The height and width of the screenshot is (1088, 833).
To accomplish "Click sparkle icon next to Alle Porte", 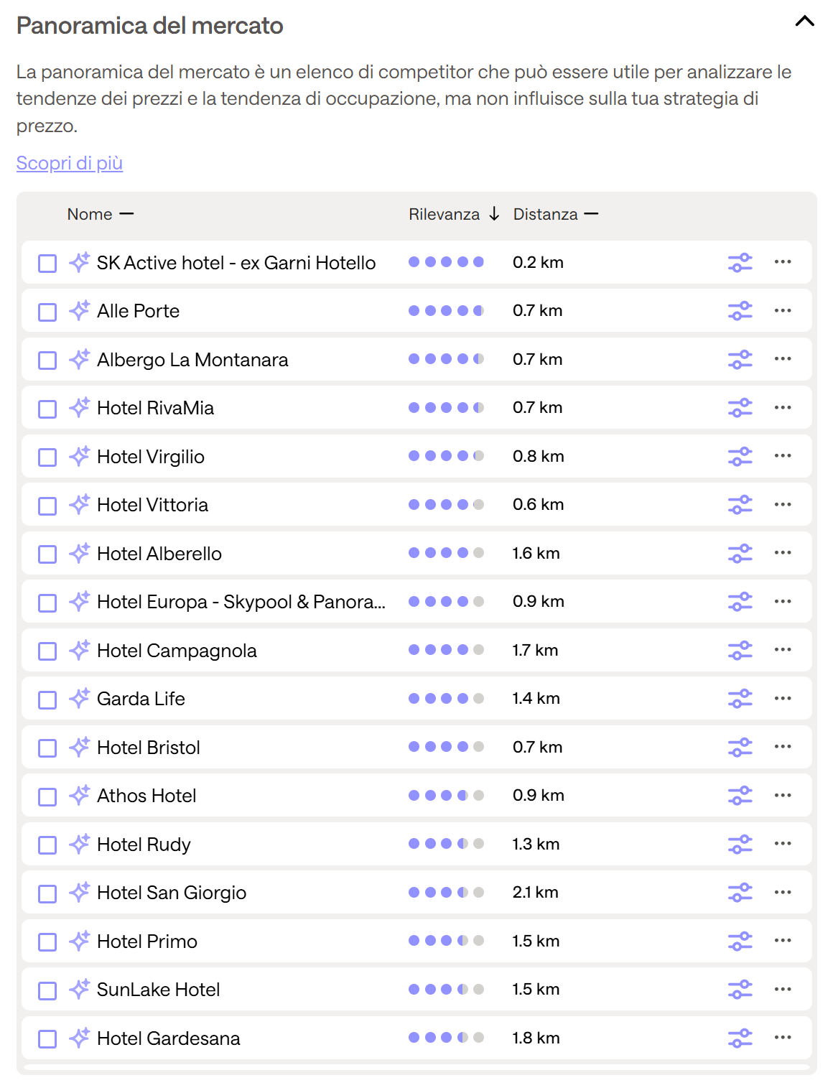I will 79,311.
